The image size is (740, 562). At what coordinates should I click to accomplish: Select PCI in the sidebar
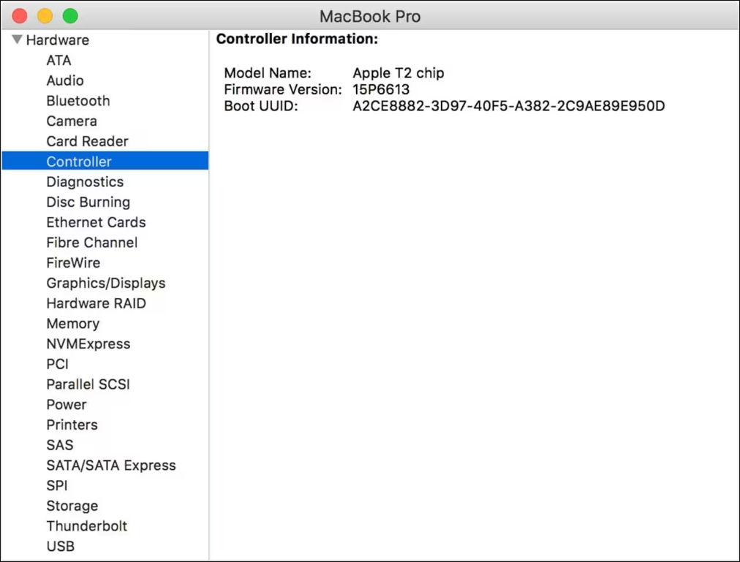(58, 364)
